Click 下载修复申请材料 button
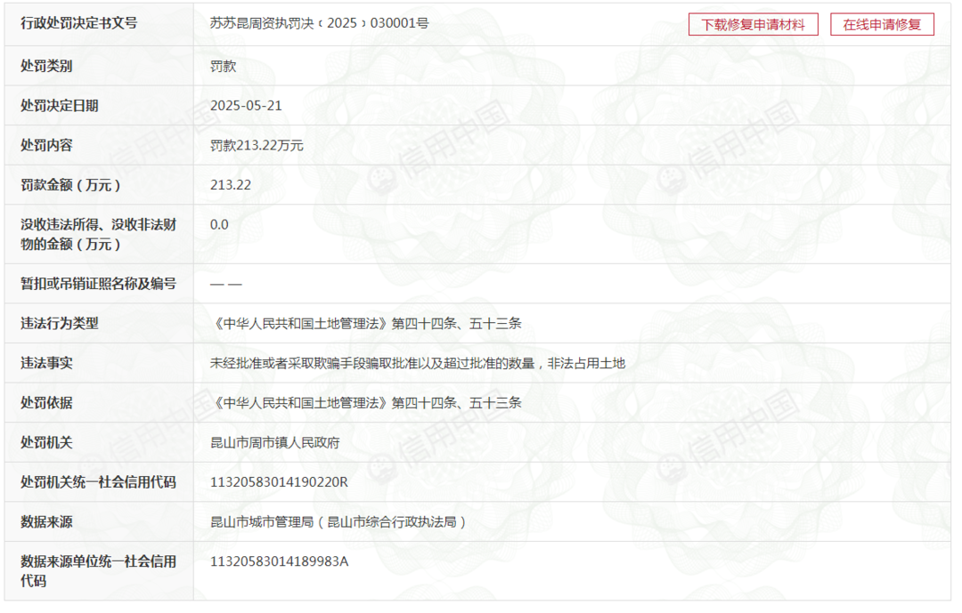The height and width of the screenshot is (613, 962). [753, 24]
